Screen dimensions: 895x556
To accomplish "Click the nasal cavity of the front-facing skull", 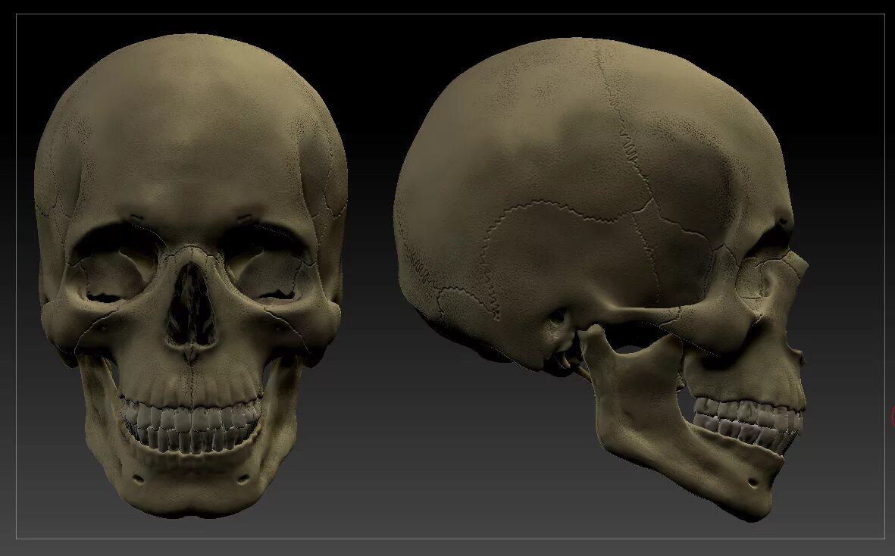I will pyautogui.click(x=191, y=305).
